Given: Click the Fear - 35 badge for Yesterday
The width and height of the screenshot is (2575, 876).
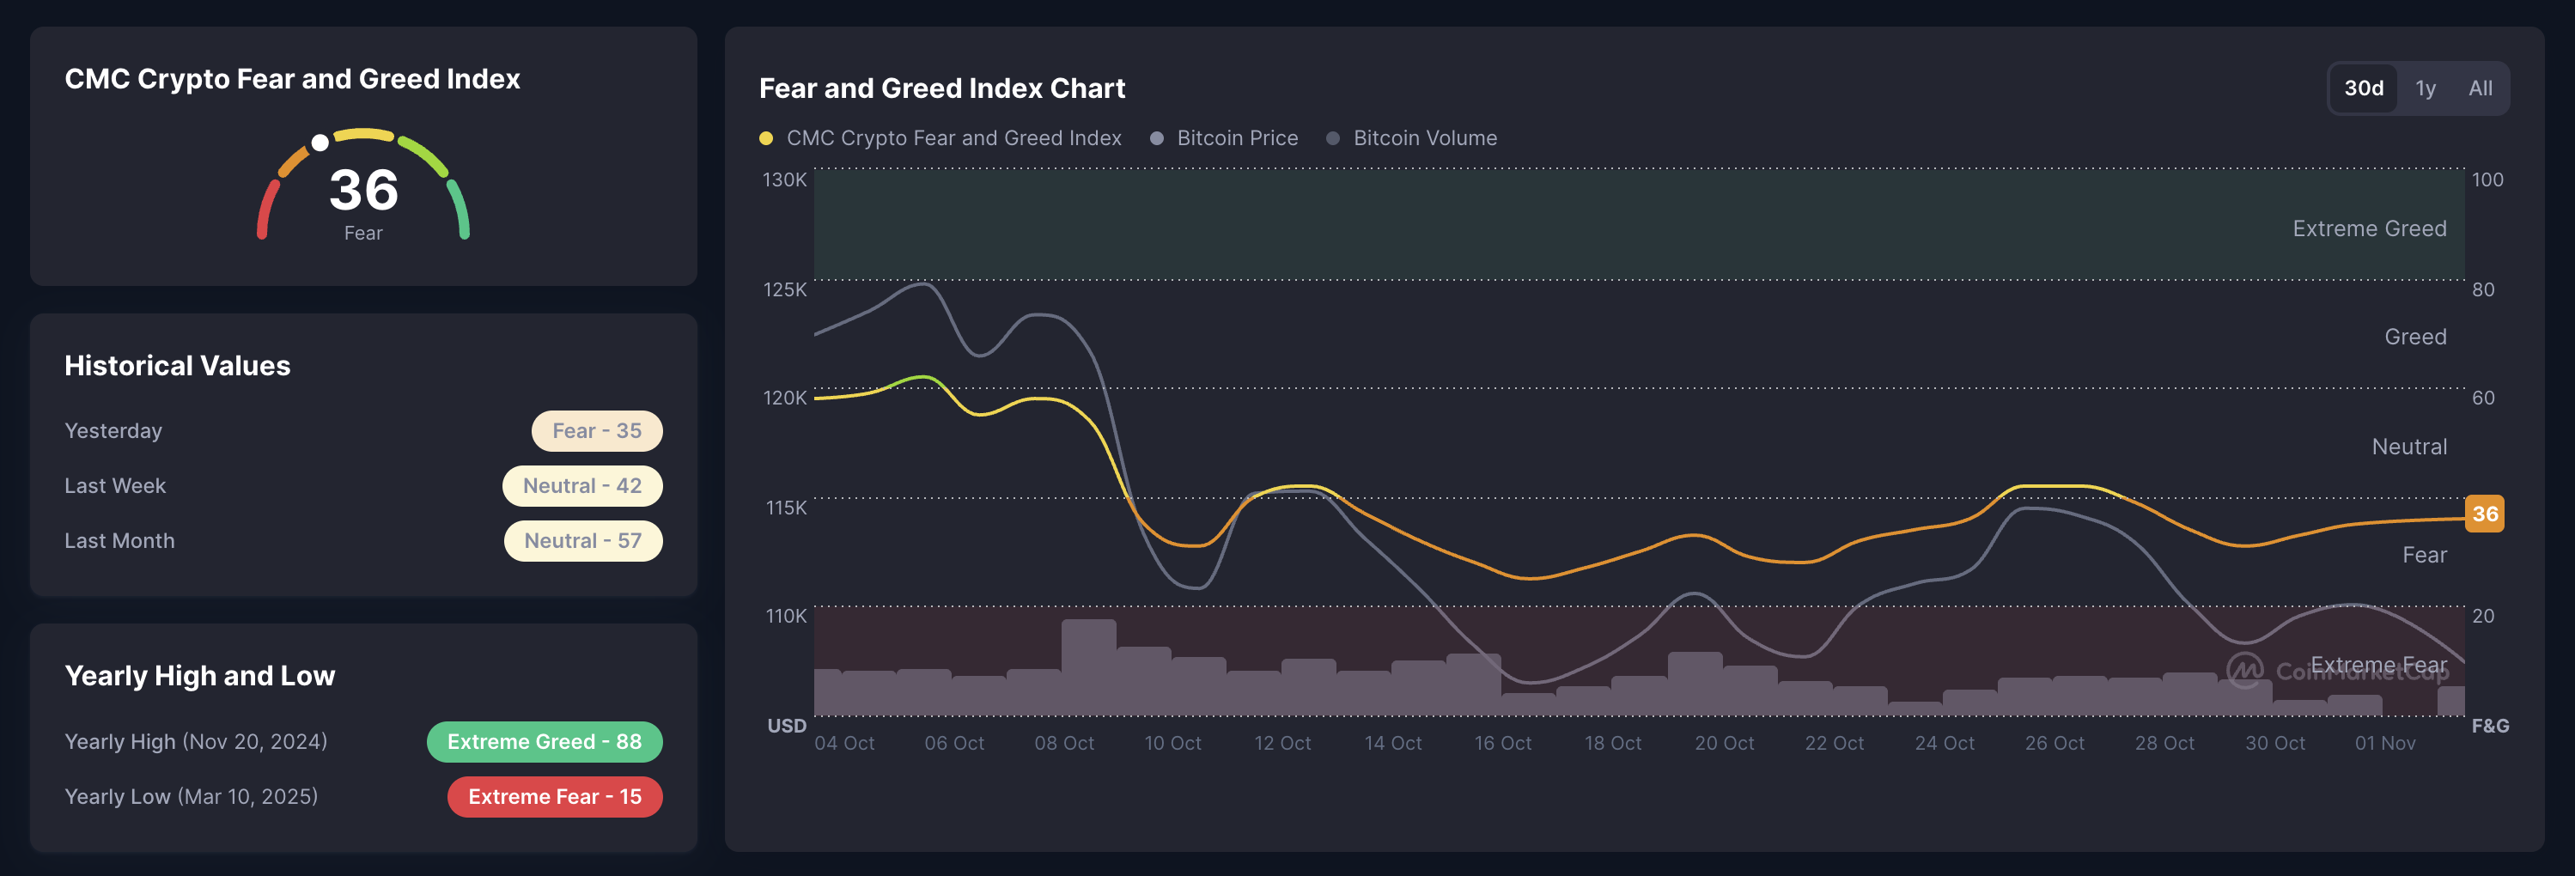Looking at the screenshot, I should click(597, 430).
